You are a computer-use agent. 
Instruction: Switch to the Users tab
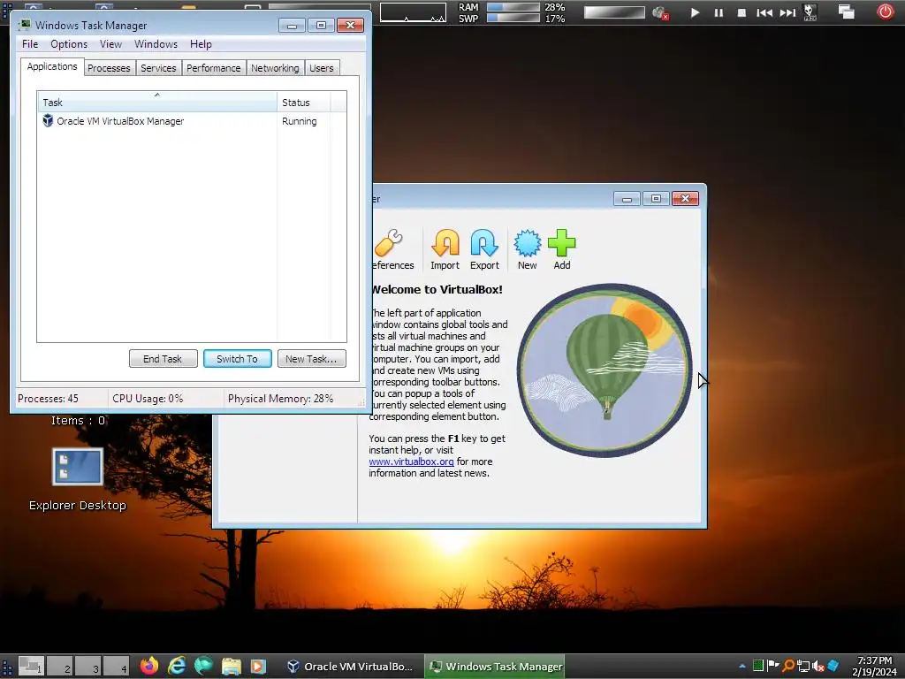tap(322, 68)
